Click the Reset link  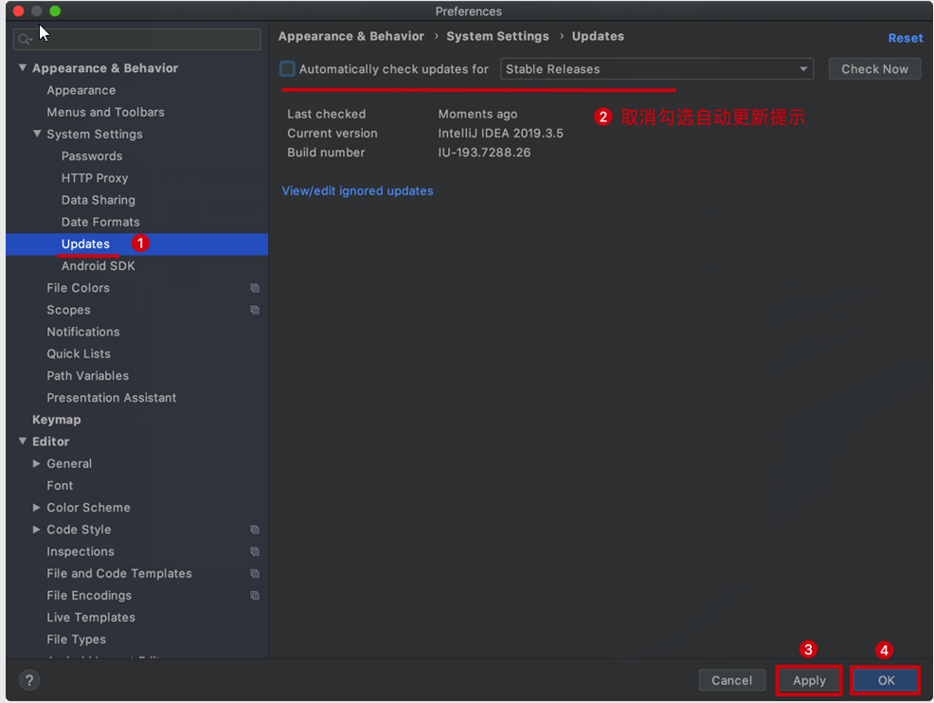tap(906, 38)
